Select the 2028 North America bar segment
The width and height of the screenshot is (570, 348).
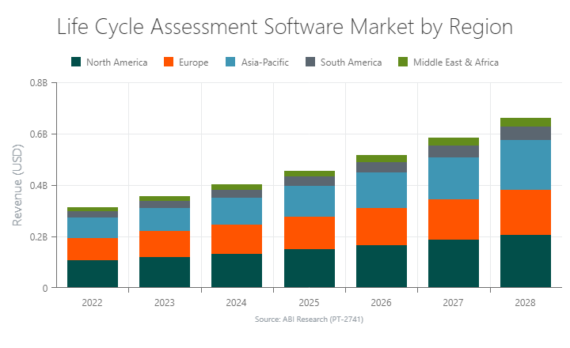[526, 262]
